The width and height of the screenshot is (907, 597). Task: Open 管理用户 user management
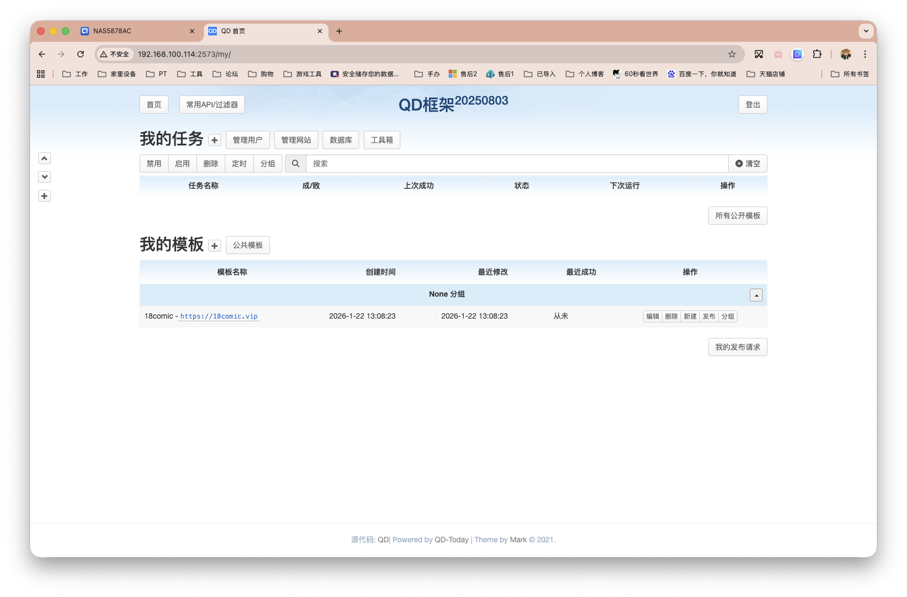tap(248, 139)
